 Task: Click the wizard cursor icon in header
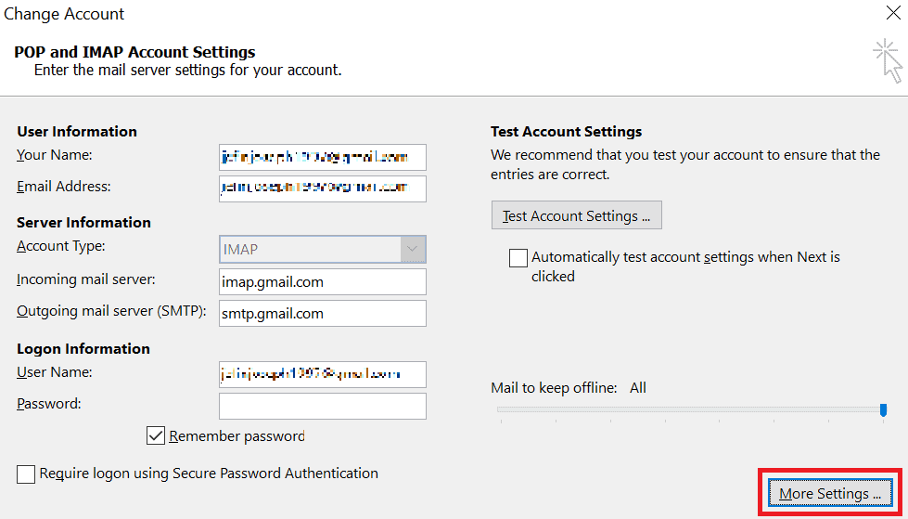(889, 59)
